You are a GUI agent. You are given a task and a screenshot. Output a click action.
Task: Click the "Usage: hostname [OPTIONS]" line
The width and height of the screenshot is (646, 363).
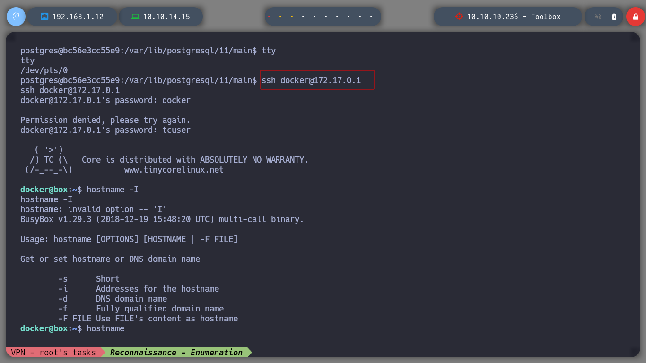click(x=129, y=239)
